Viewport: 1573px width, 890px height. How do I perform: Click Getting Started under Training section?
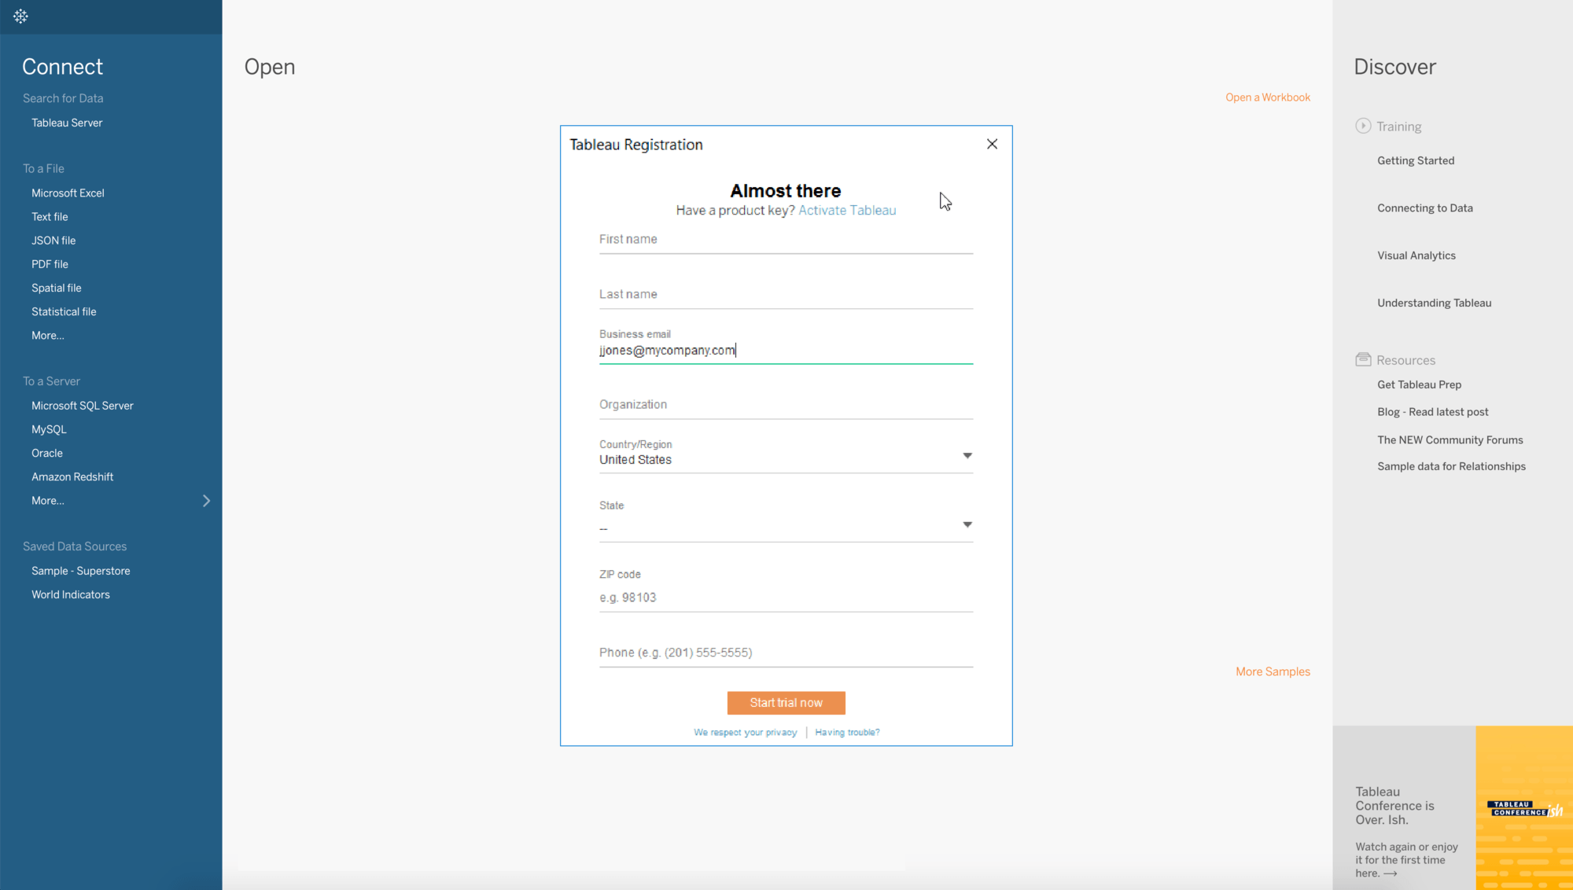1415,160
